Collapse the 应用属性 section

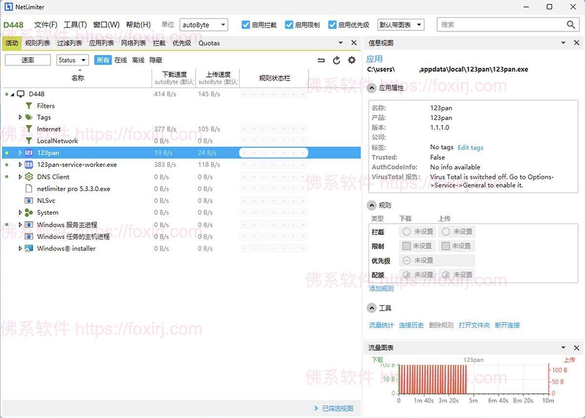371,88
